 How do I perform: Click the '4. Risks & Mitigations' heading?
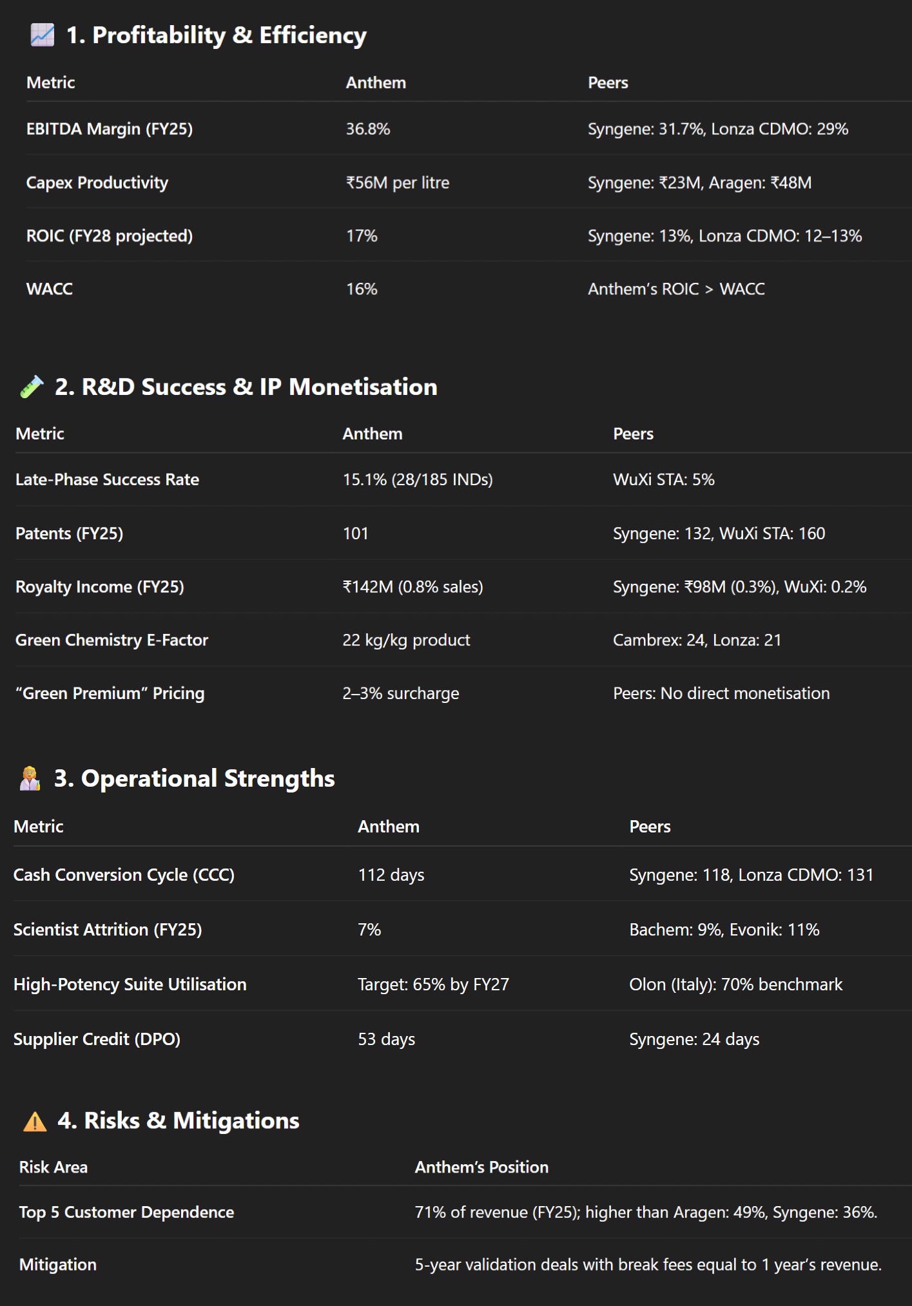(x=179, y=1120)
